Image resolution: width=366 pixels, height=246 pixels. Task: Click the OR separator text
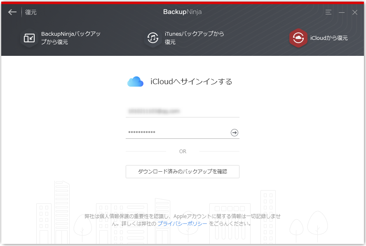pos(183,152)
